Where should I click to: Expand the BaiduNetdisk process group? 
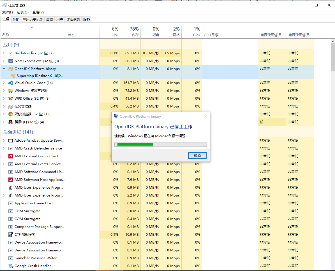click(x=4, y=53)
